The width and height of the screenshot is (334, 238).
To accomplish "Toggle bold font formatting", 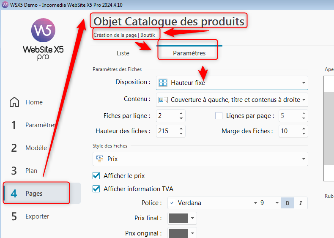I will pos(287,203).
